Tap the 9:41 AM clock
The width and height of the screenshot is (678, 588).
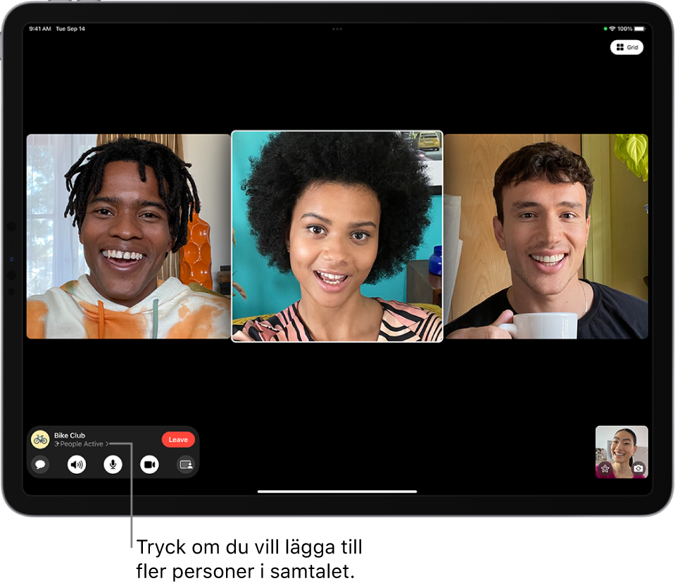tap(40, 29)
